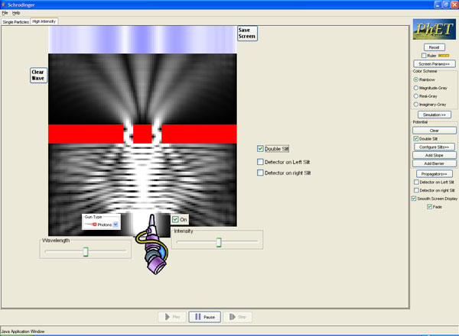The width and height of the screenshot is (459, 336).
Task: Expand the Propagators options
Action: click(x=434, y=174)
